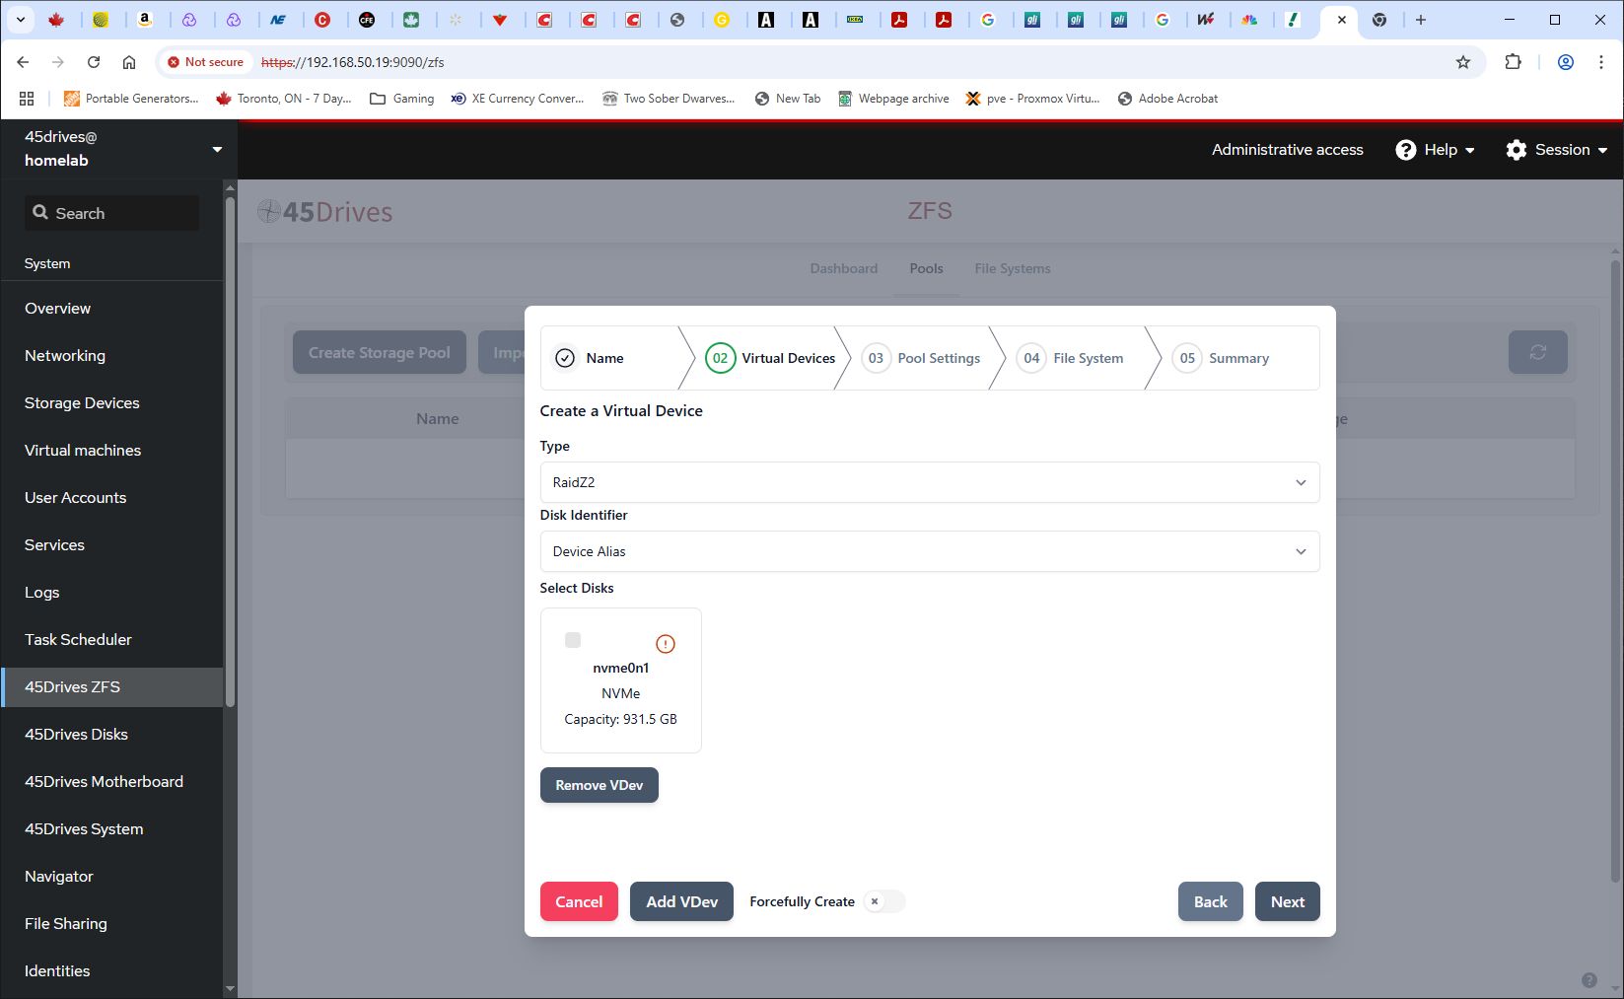The width and height of the screenshot is (1624, 999).
Task: Click the 04 File System step circle
Action: coord(1031,358)
